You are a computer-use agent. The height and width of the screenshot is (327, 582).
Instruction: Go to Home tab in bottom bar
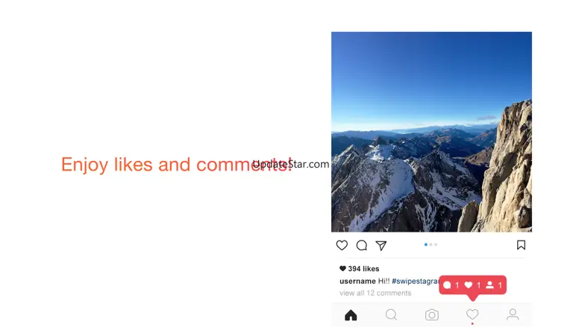pos(351,315)
